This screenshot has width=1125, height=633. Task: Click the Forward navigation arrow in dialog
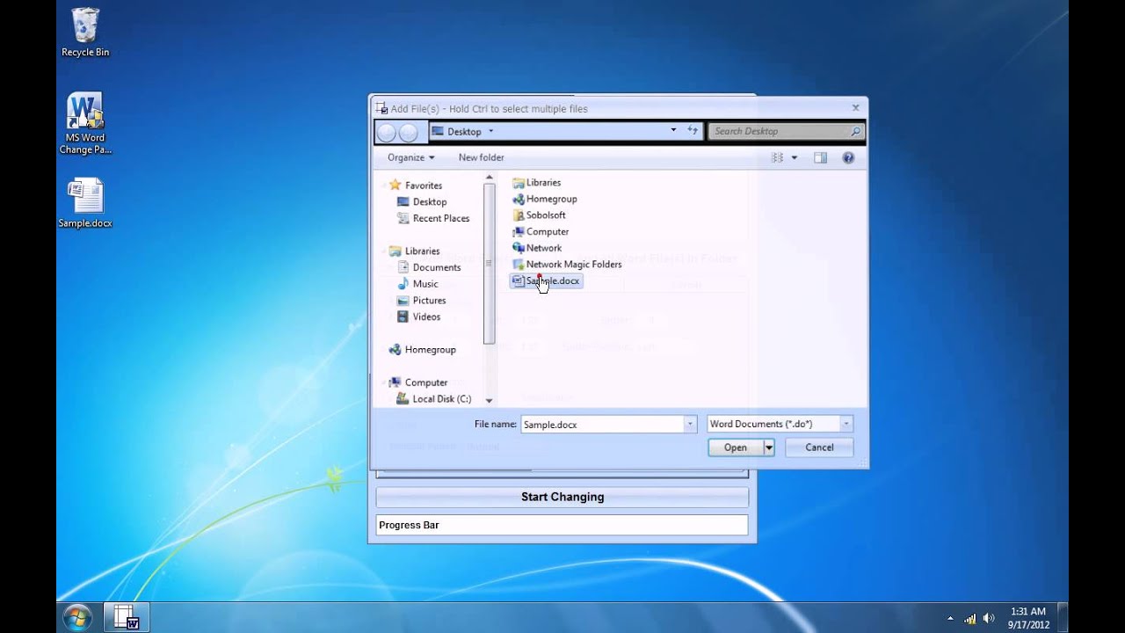click(409, 132)
